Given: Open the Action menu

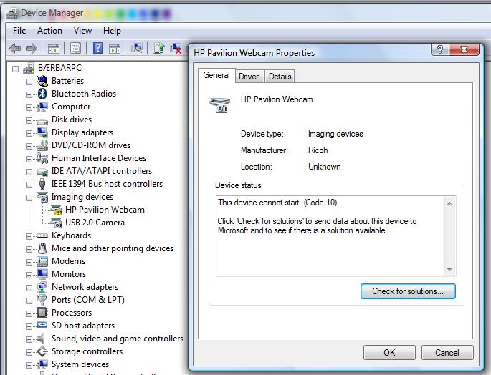Looking at the screenshot, I should pos(49,31).
